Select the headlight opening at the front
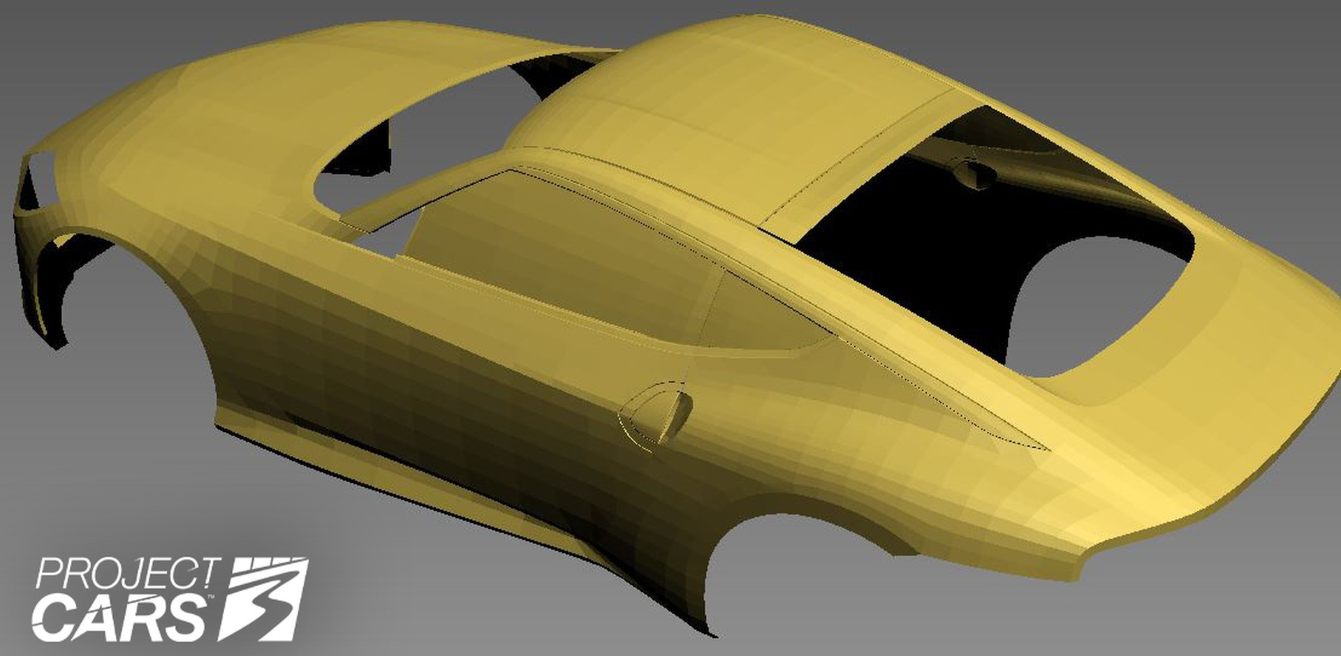This screenshot has width=1341, height=656. [35, 181]
